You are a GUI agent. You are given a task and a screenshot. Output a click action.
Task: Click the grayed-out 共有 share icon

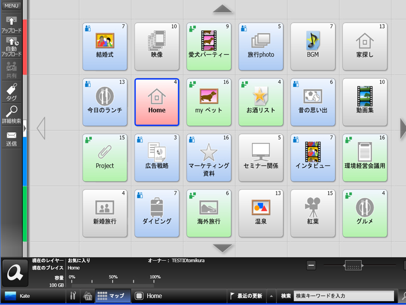(11, 69)
